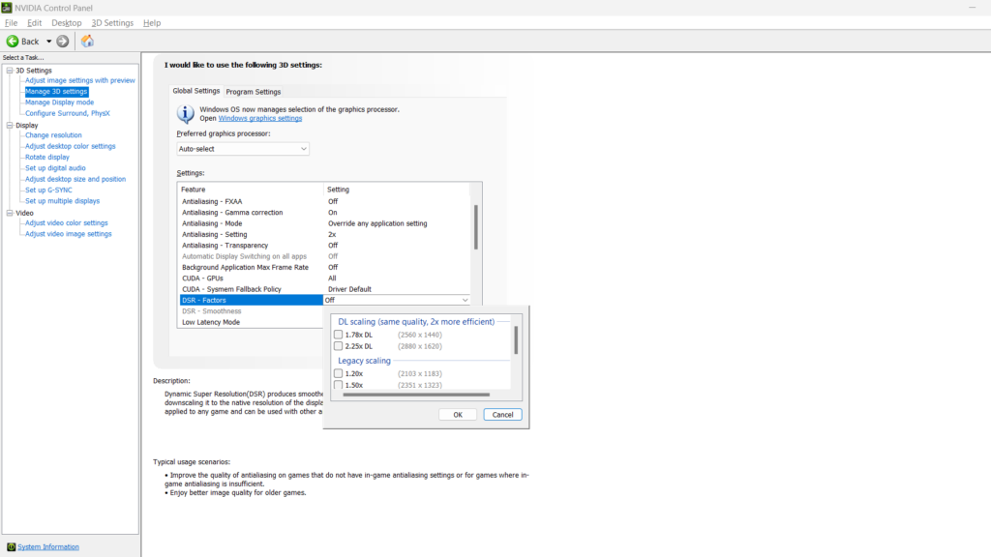Click the blue information icon above Preferred graphics processor
The height and width of the screenshot is (557, 991).
click(x=184, y=113)
